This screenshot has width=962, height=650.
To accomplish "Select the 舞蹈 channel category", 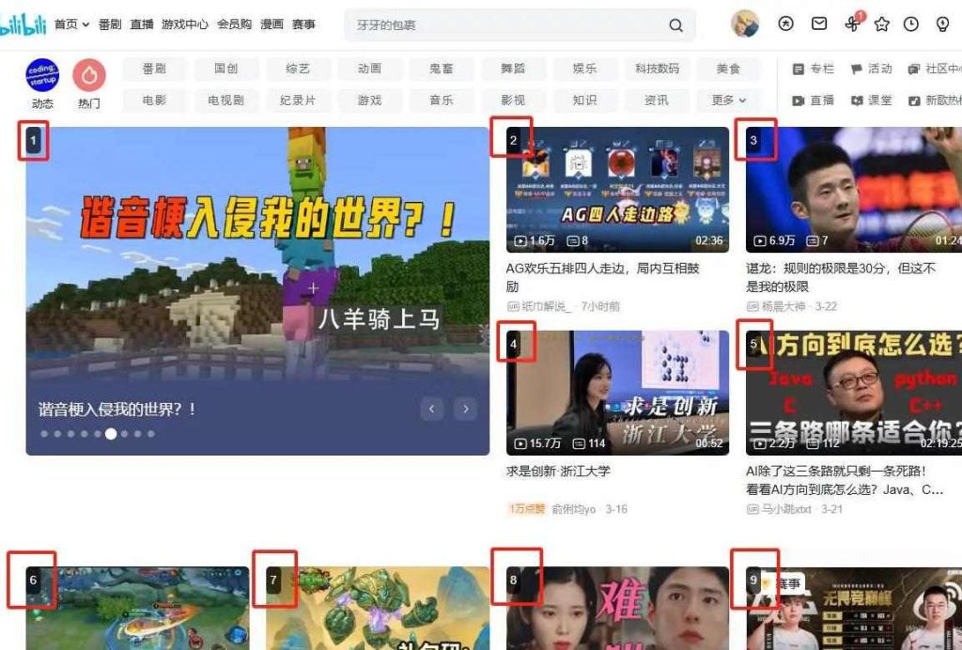I will click(513, 69).
